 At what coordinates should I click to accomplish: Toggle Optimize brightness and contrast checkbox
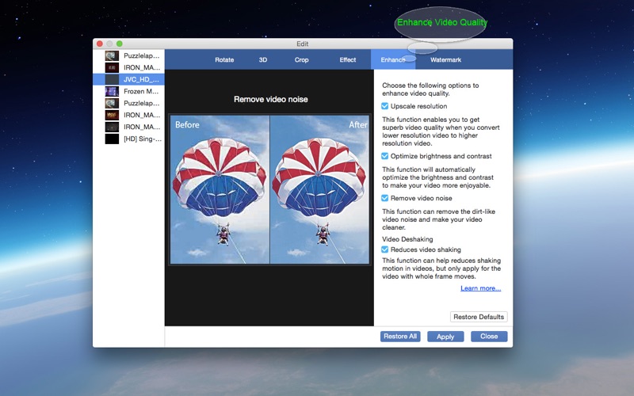(385, 156)
